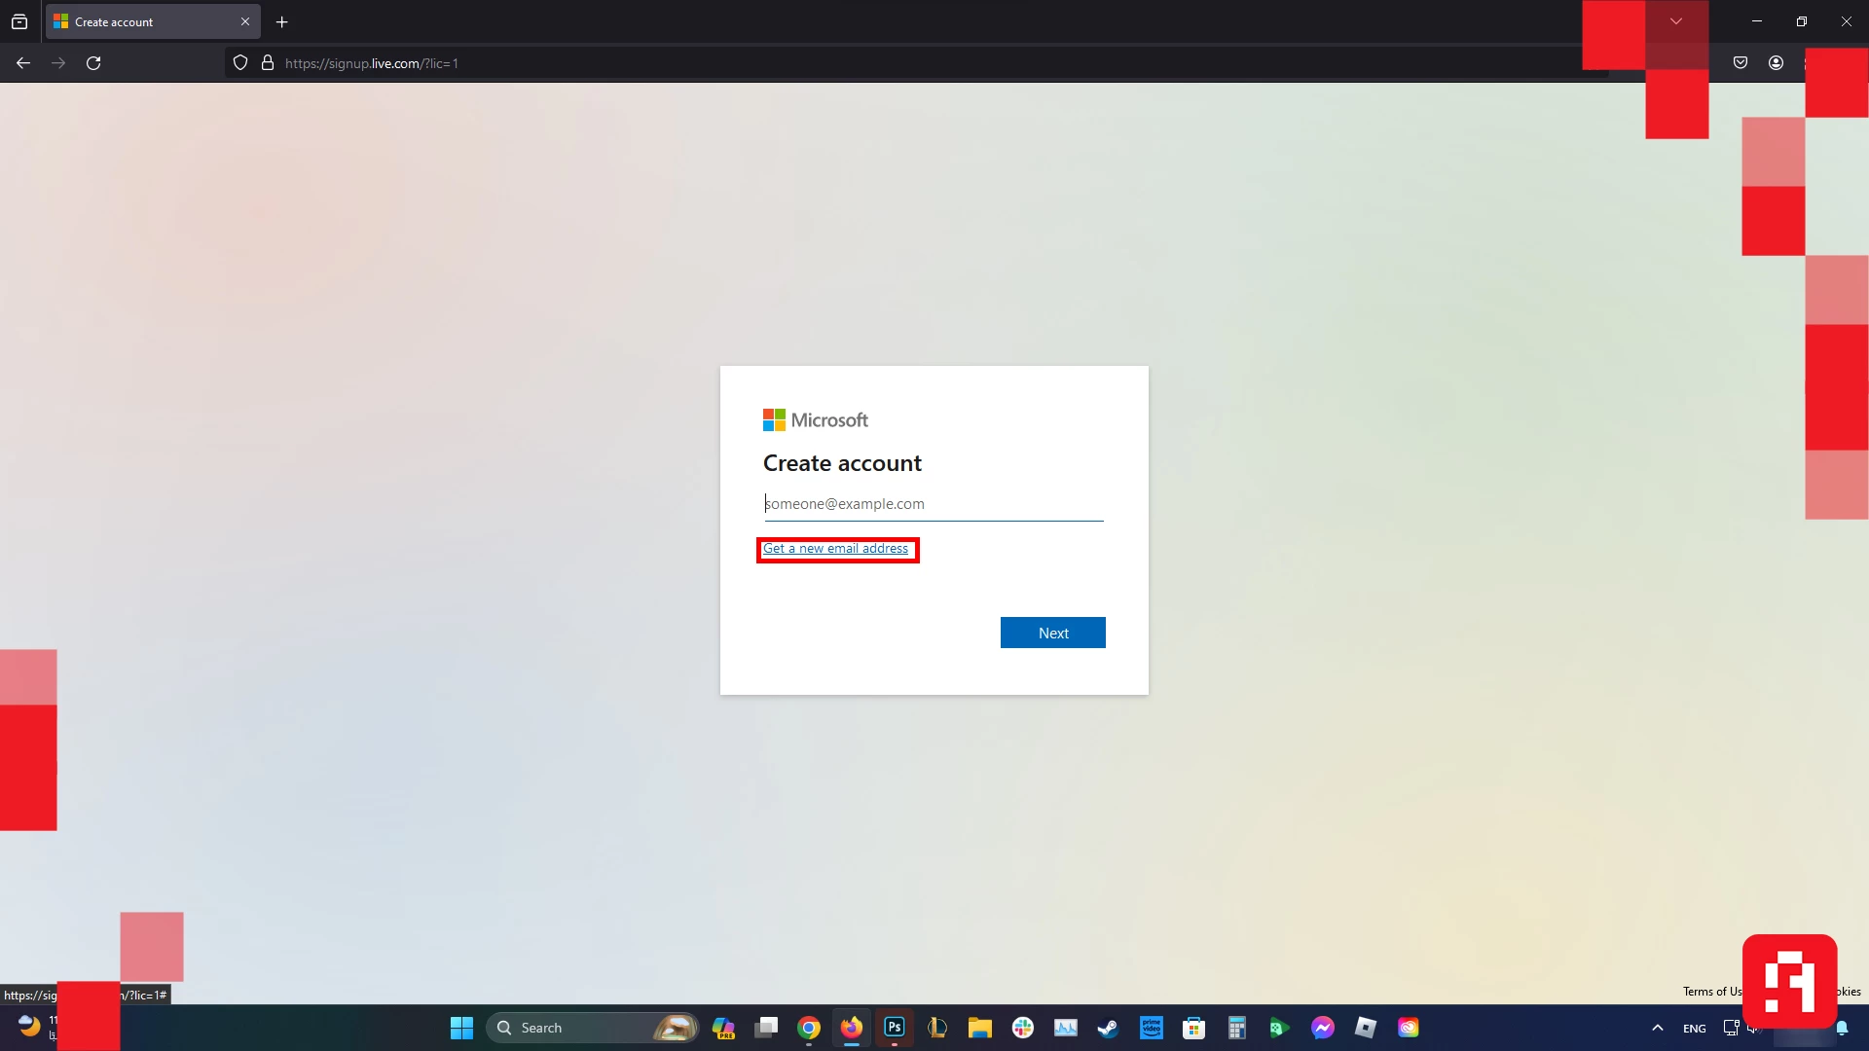The image size is (1869, 1051).
Task: Show site security info via padlock icon
Action: (268, 63)
